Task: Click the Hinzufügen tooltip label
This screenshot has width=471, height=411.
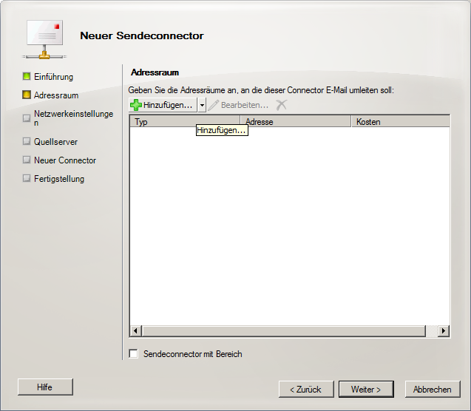Action: [222, 130]
